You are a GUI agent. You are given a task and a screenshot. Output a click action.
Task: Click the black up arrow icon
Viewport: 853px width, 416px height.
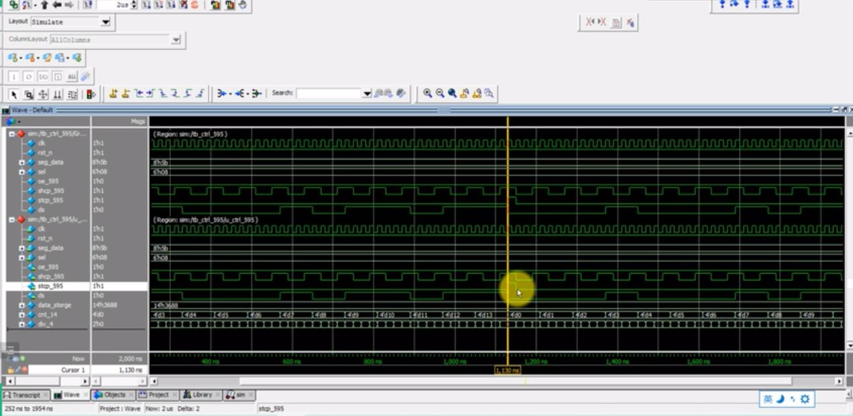click(45, 5)
